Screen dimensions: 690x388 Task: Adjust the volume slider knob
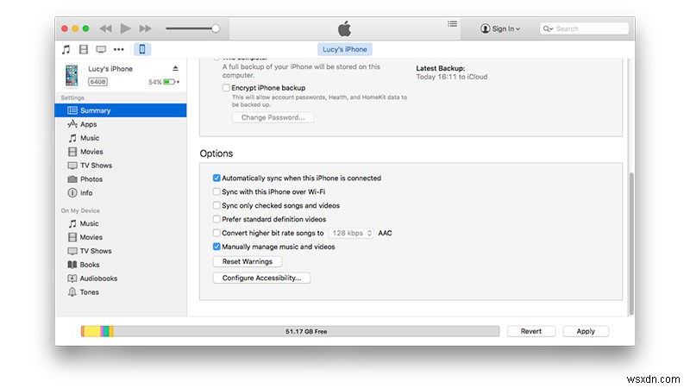tap(215, 28)
